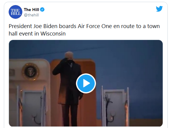Click the Twitter bird logo
Viewport: 174px width, 128px height.
[159, 9]
